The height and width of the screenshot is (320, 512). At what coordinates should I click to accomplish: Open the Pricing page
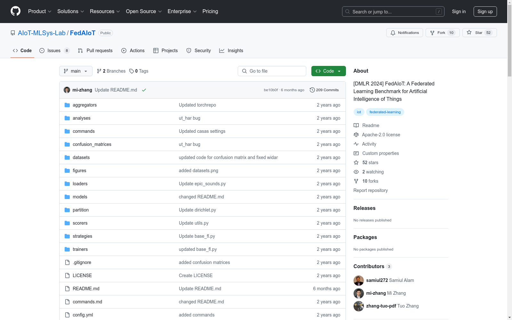tap(210, 11)
